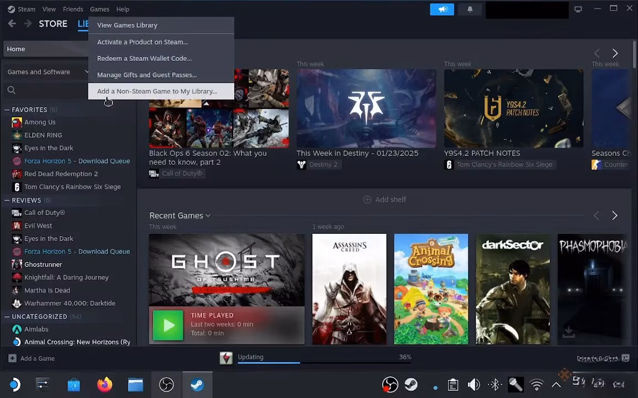Click the back navigation arrow

11,23
